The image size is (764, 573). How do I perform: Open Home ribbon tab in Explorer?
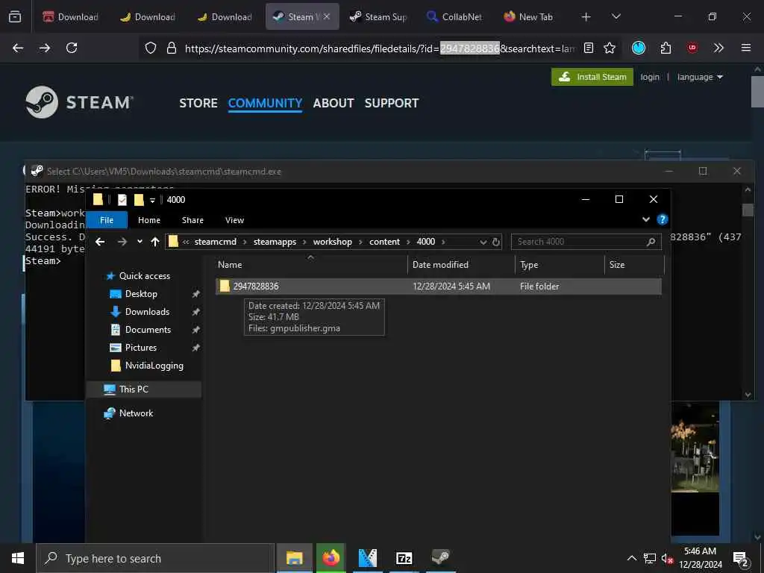(x=149, y=220)
